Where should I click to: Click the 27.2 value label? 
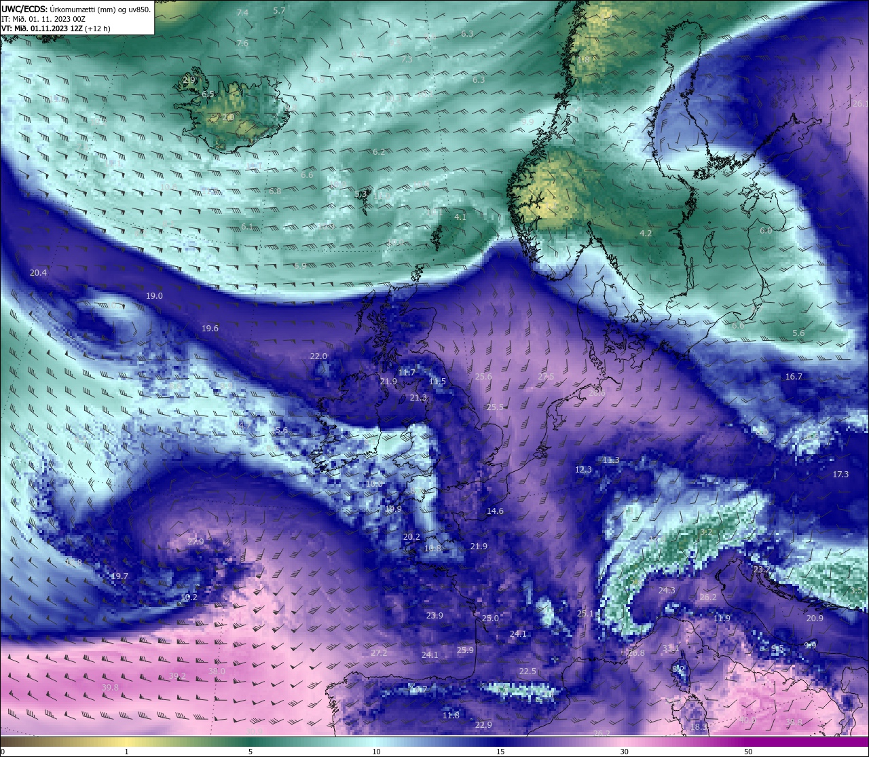[379, 653]
